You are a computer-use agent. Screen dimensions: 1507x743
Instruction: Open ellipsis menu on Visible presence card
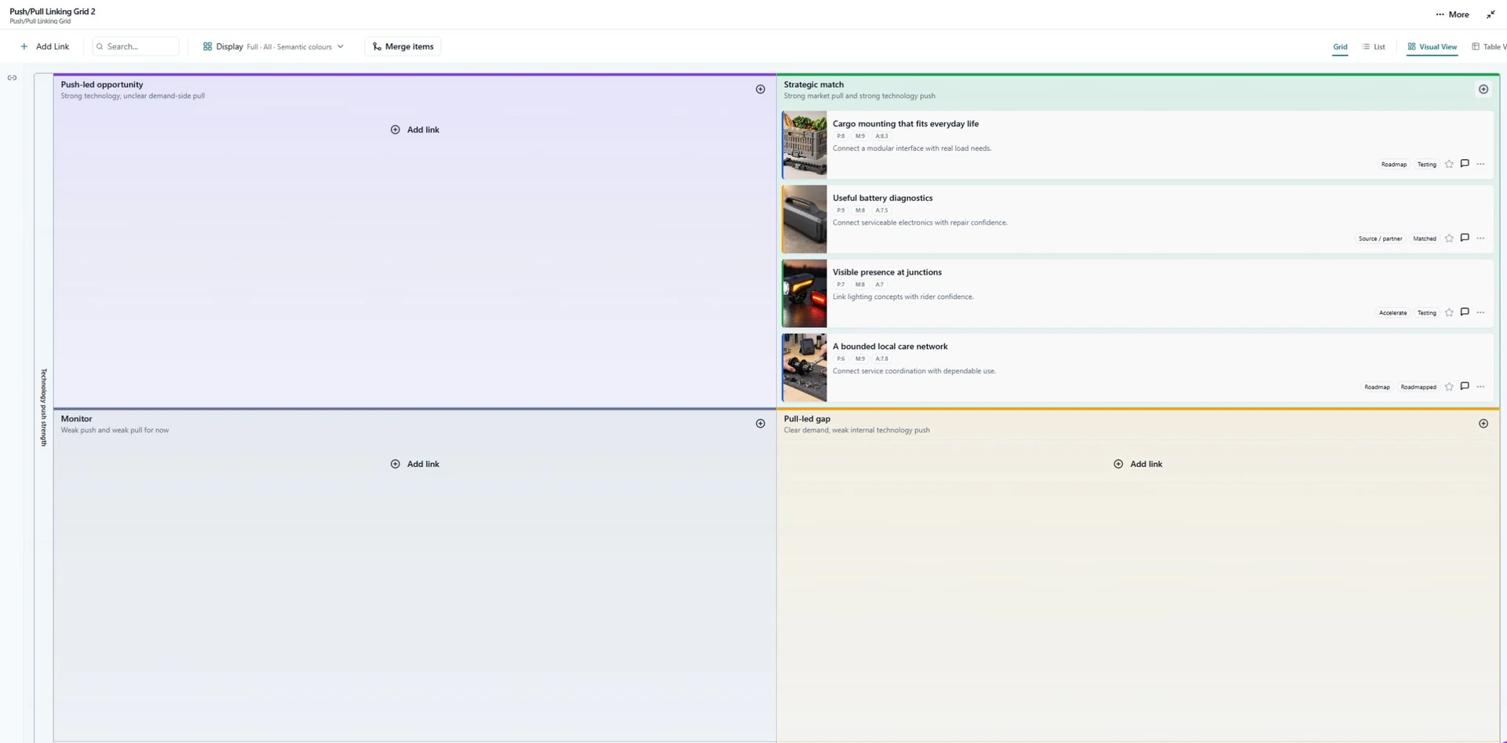click(1480, 312)
